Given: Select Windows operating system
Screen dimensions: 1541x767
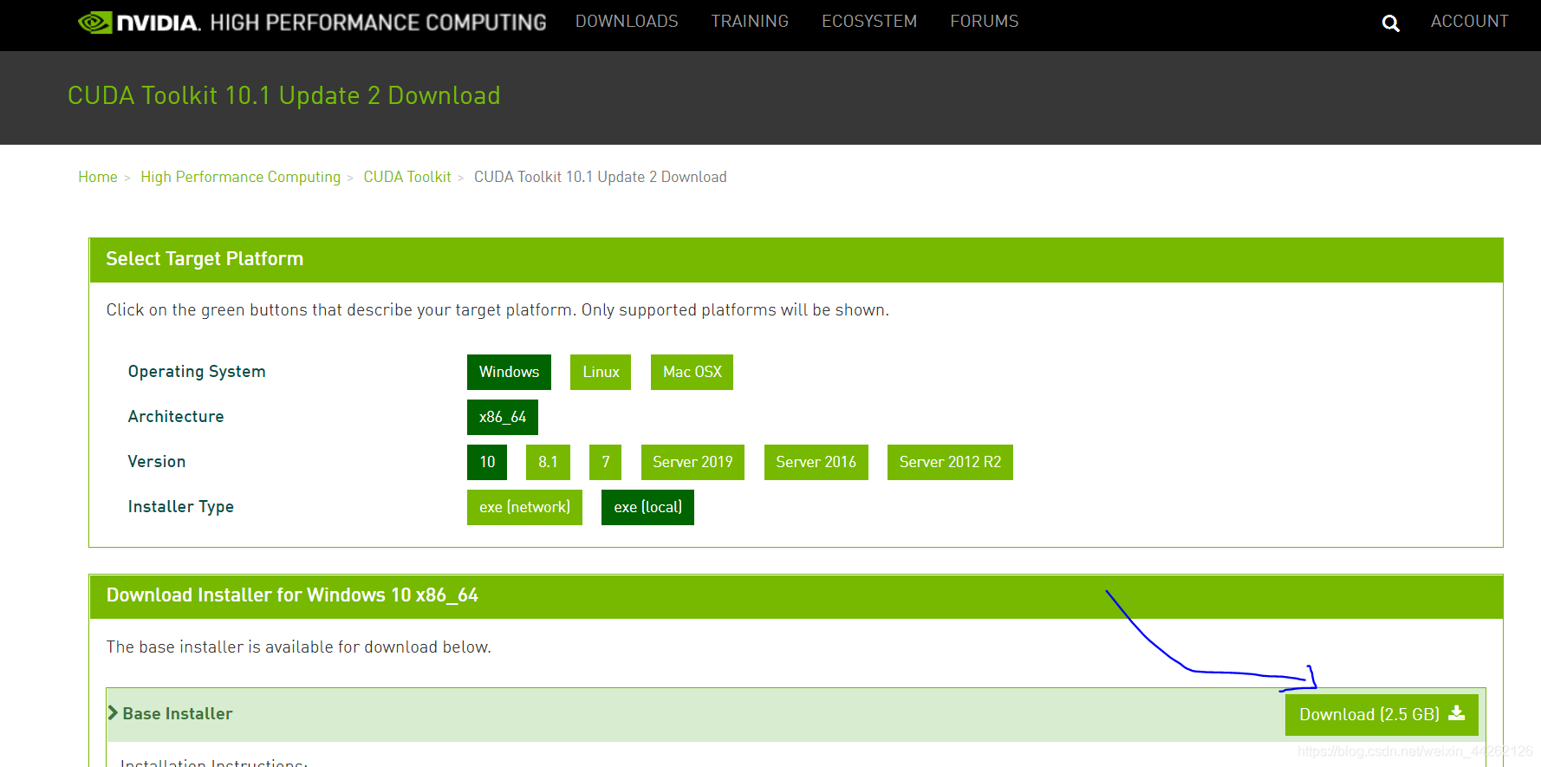Looking at the screenshot, I should tap(509, 372).
